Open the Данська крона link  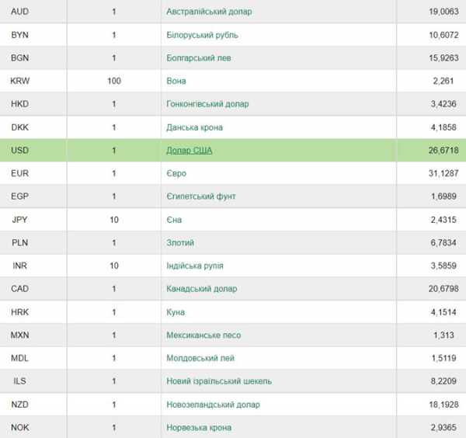pos(194,127)
